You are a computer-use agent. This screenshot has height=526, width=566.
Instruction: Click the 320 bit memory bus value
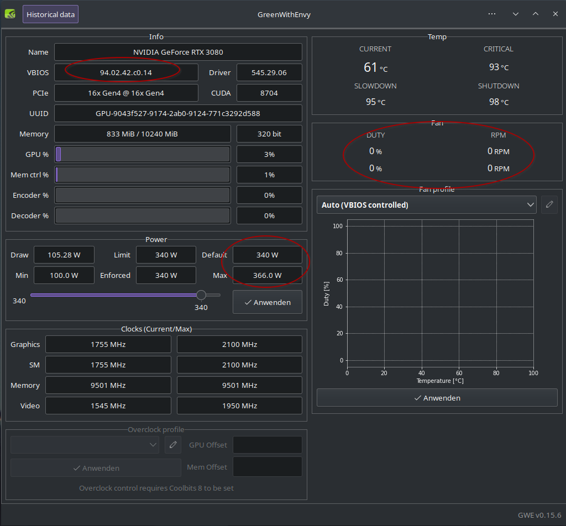269,134
